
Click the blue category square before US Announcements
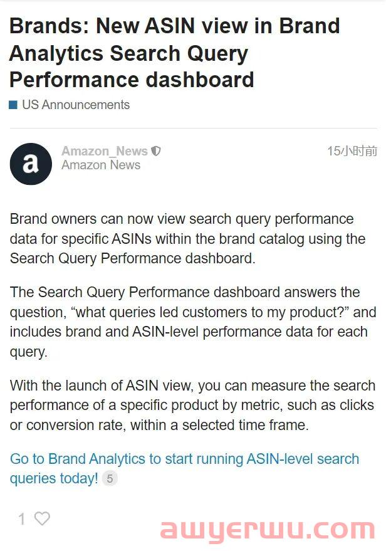pos(13,105)
